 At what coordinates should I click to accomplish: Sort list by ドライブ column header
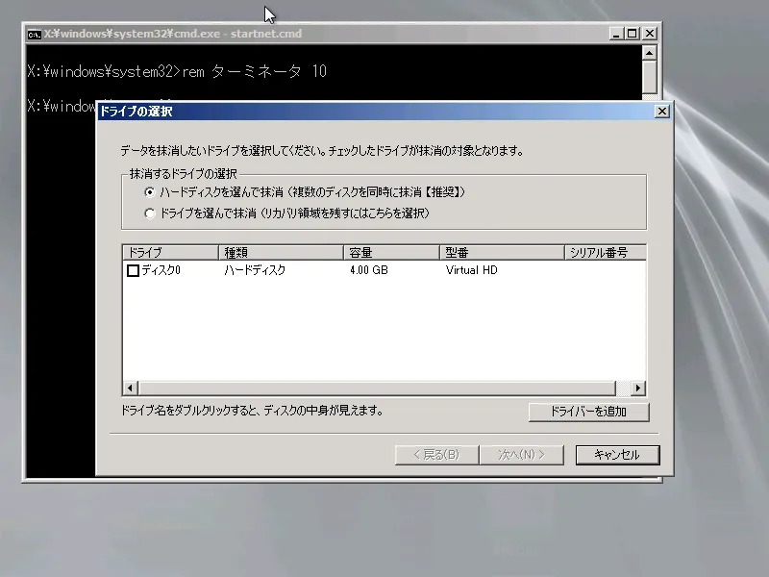pos(170,253)
